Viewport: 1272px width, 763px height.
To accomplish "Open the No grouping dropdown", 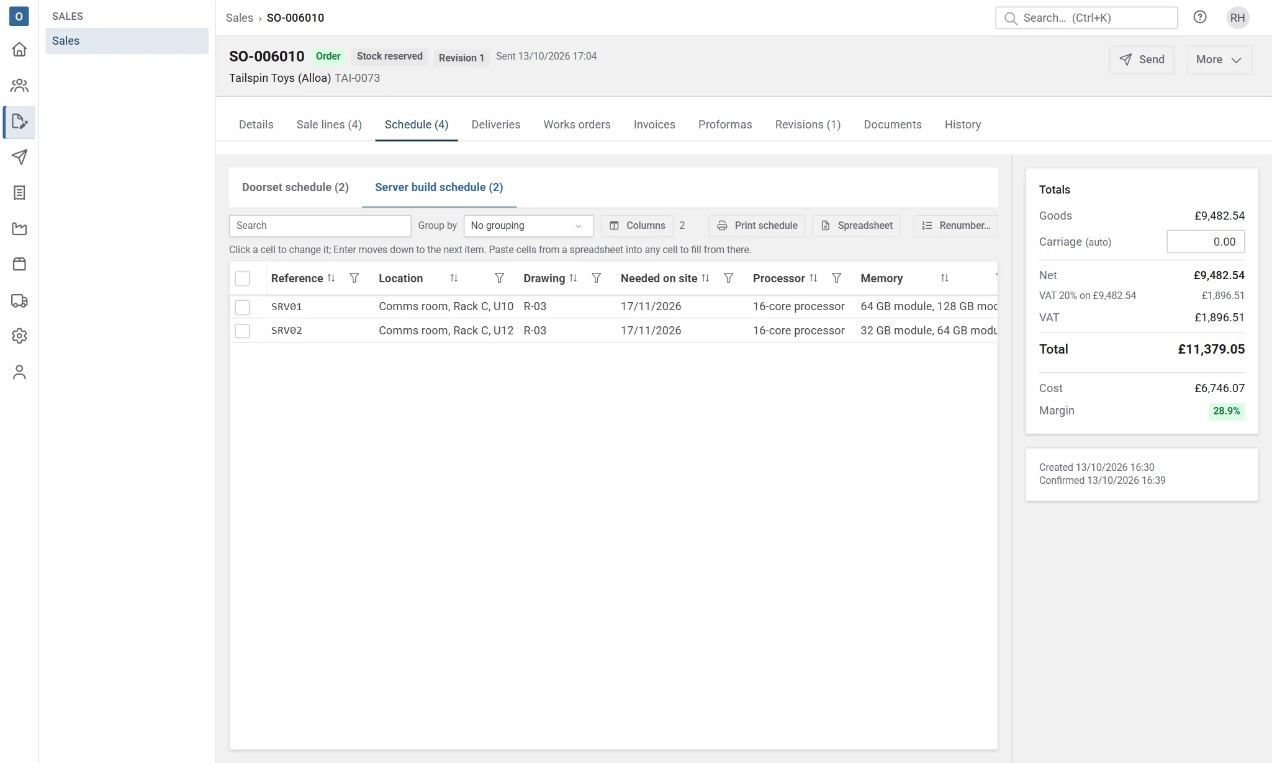I will click(528, 226).
